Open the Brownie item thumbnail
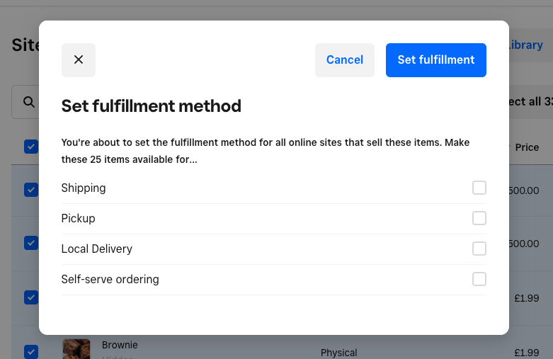The image size is (553, 359). tap(76, 349)
